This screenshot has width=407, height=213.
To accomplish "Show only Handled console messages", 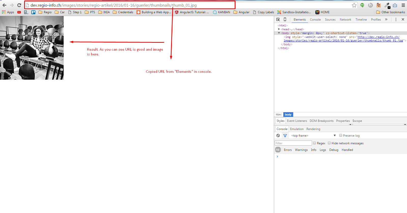I will (347, 150).
